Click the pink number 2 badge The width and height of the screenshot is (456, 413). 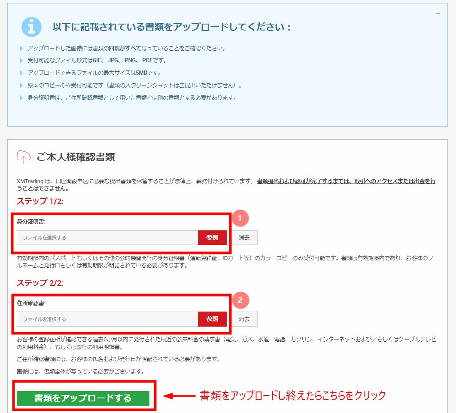point(240,300)
